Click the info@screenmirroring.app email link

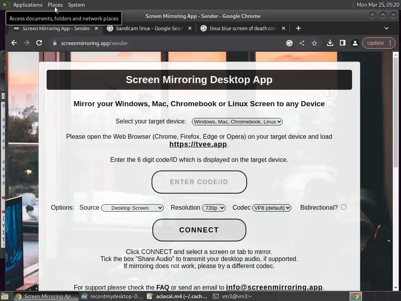click(274, 287)
